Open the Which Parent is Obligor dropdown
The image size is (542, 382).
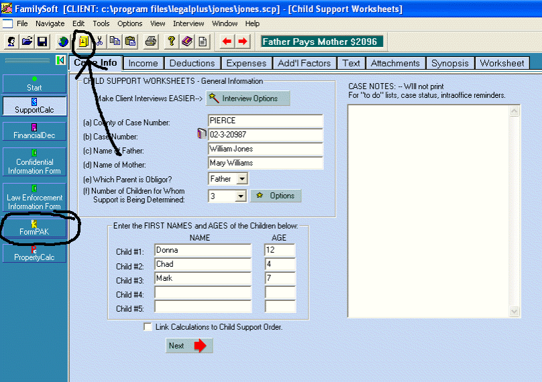pyautogui.click(x=241, y=179)
